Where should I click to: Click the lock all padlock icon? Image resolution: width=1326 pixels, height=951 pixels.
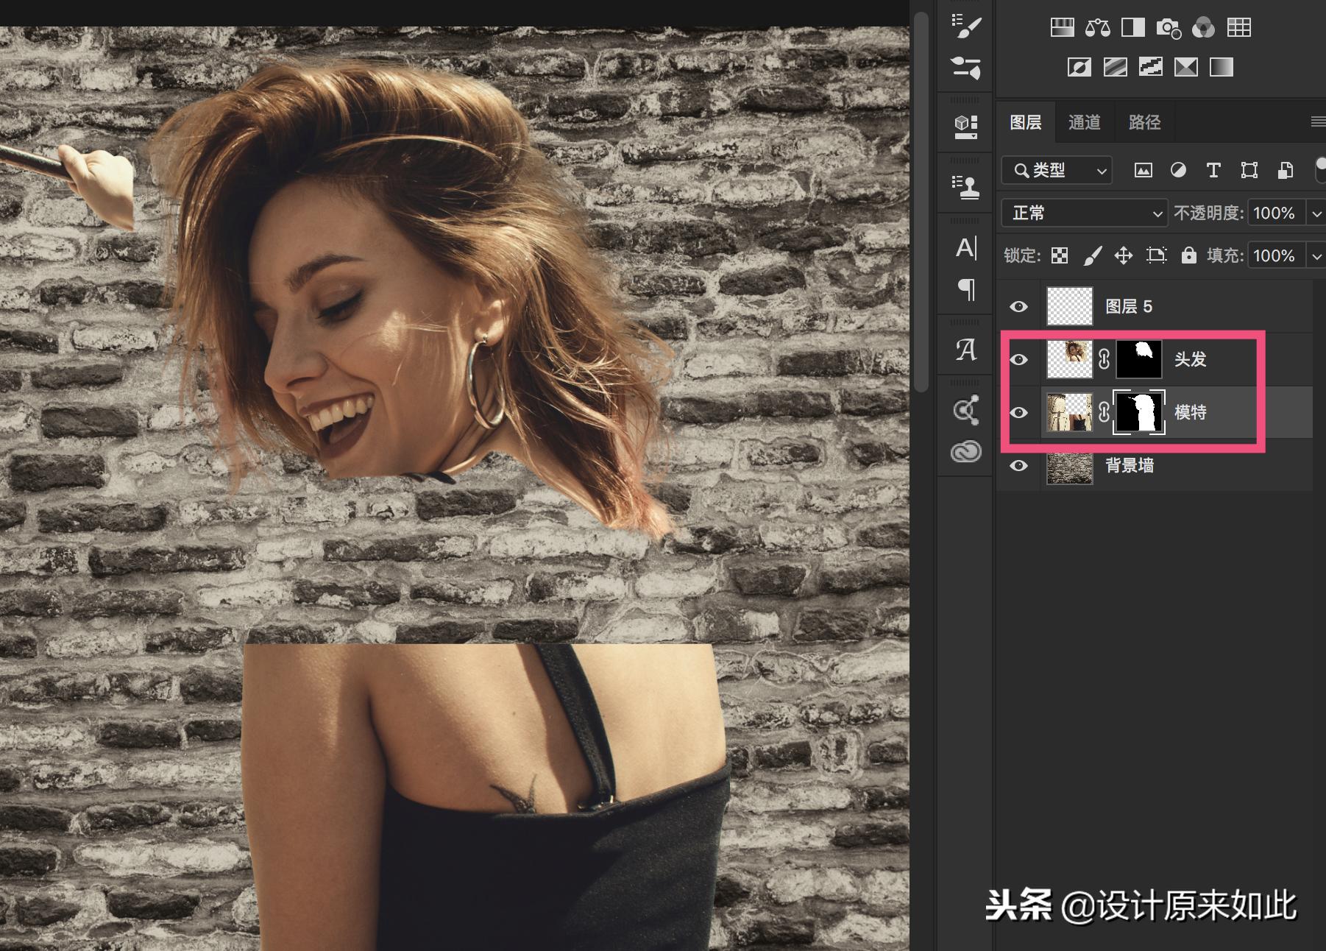[1188, 255]
